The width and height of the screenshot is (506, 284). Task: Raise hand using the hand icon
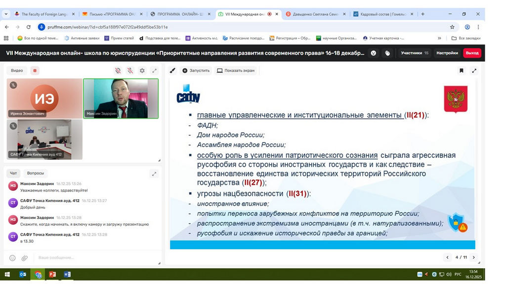[x=387, y=53]
